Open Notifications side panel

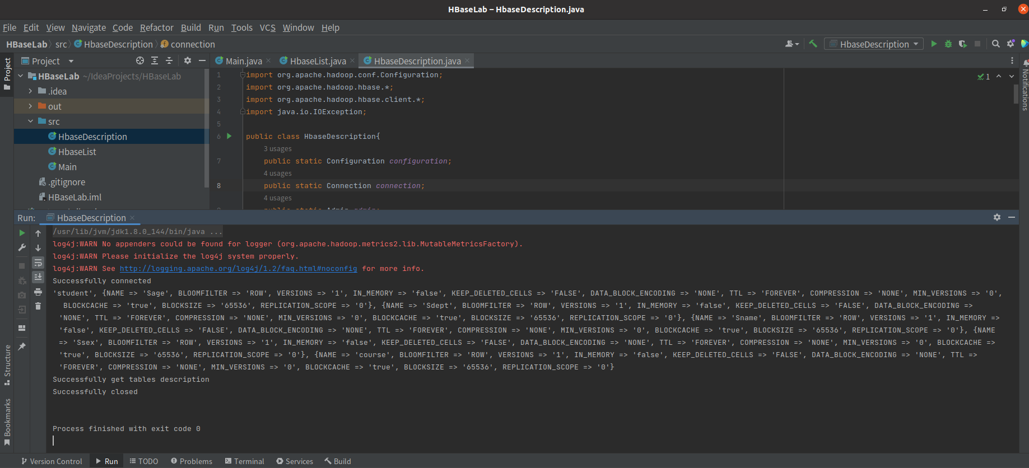coord(1025,86)
